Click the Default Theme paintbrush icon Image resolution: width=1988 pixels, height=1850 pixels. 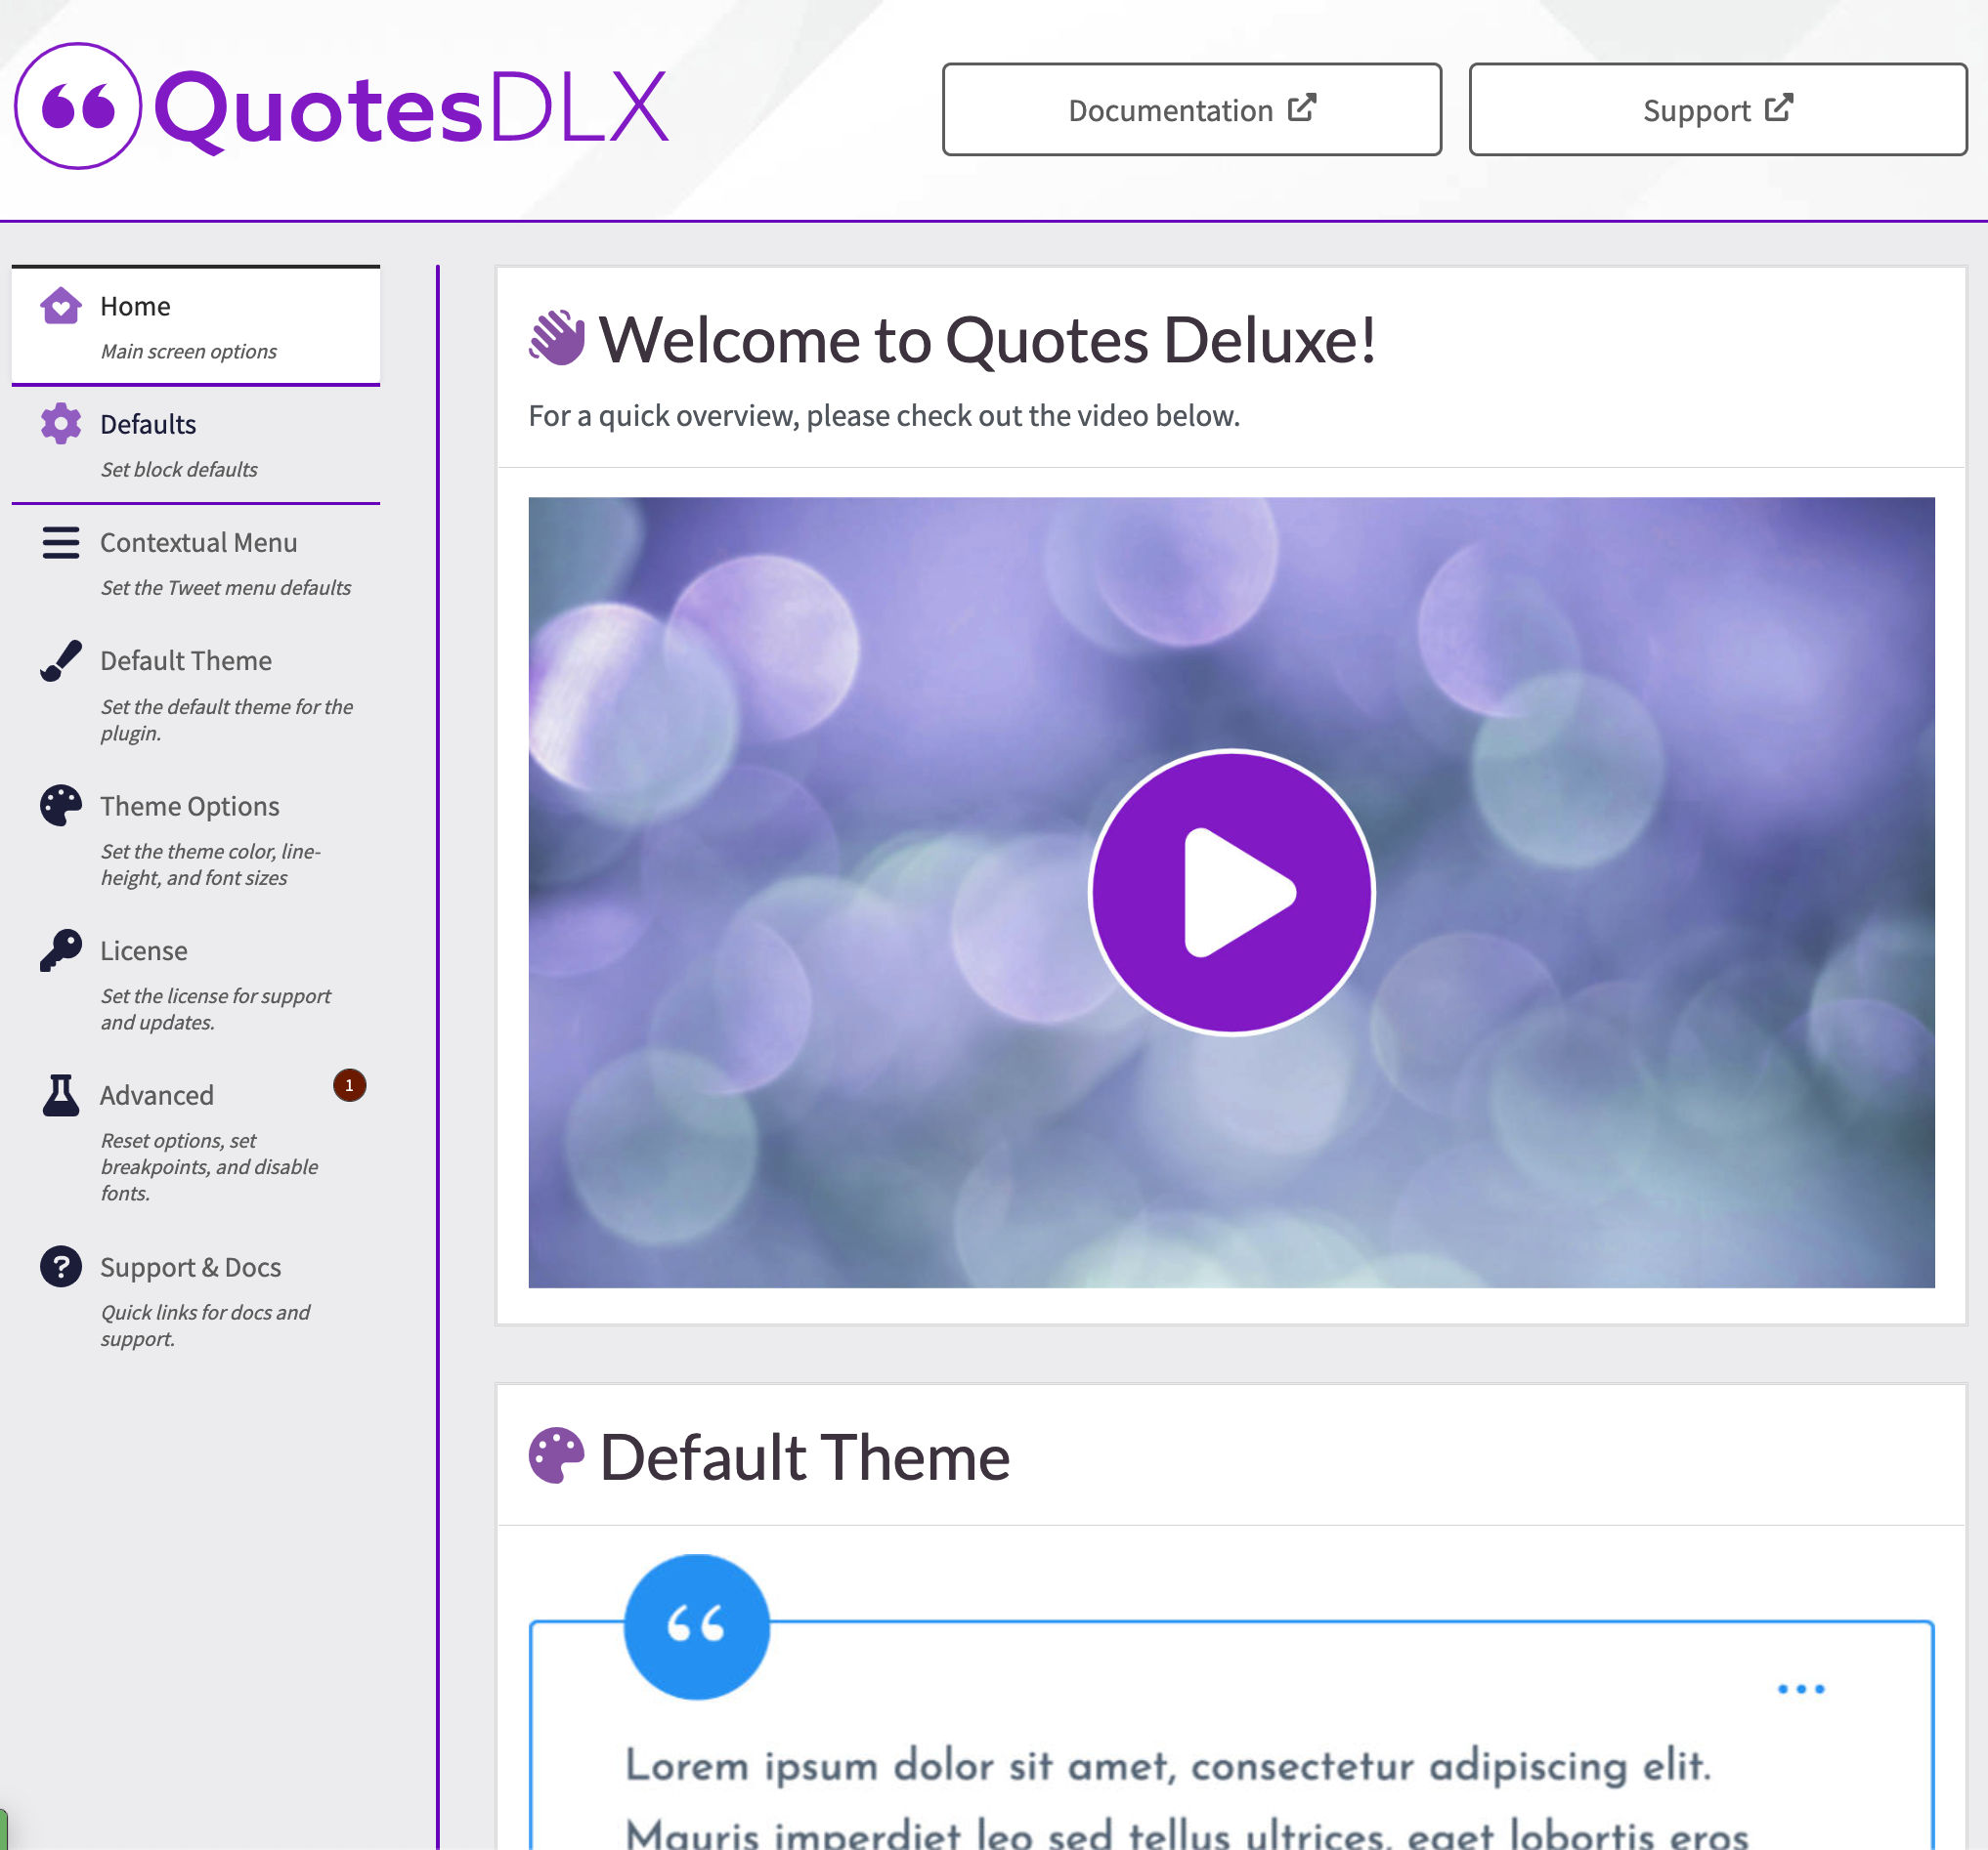tap(61, 660)
